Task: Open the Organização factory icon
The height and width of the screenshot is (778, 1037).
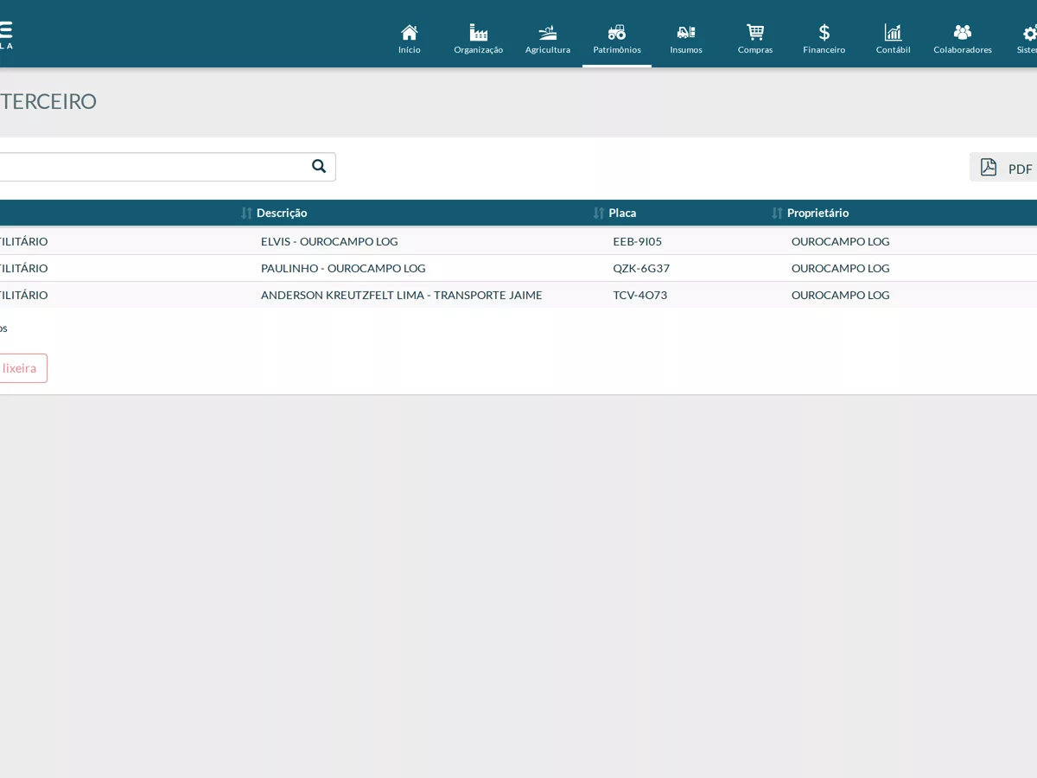Action: pyautogui.click(x=479, y=33)
